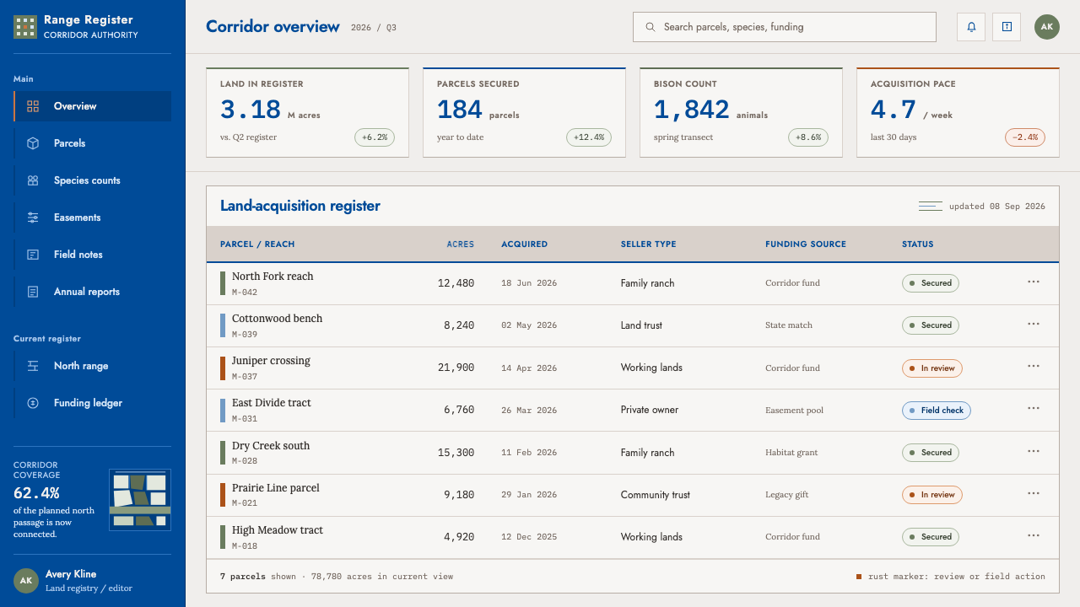The height and width of the screenshot is (607, 1080).
Task: Open the Field notes section
Action: pyautogui.click(x=93, y=255)
